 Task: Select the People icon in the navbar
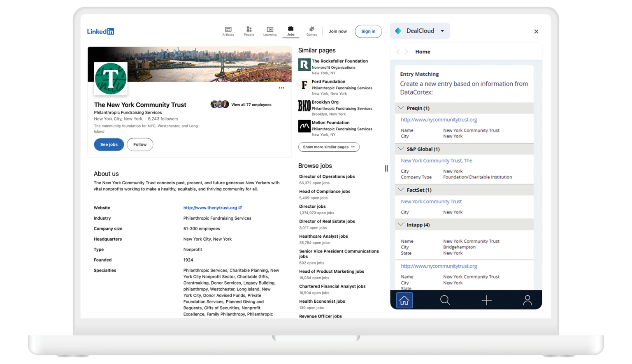coord(249,31)
